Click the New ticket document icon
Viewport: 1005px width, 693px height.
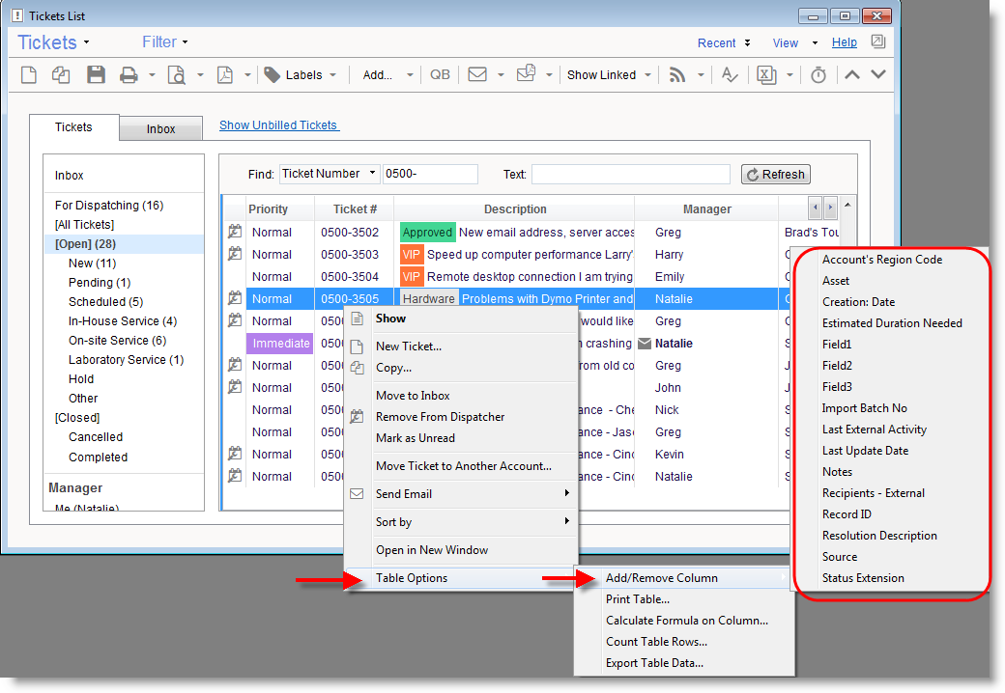point(29,75)
